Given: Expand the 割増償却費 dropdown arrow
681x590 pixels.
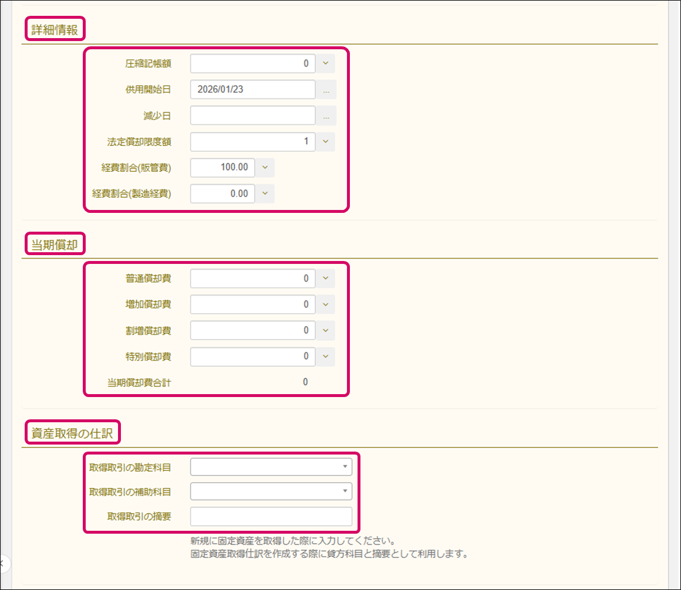Looking at the screenshot, I should 326,330.
